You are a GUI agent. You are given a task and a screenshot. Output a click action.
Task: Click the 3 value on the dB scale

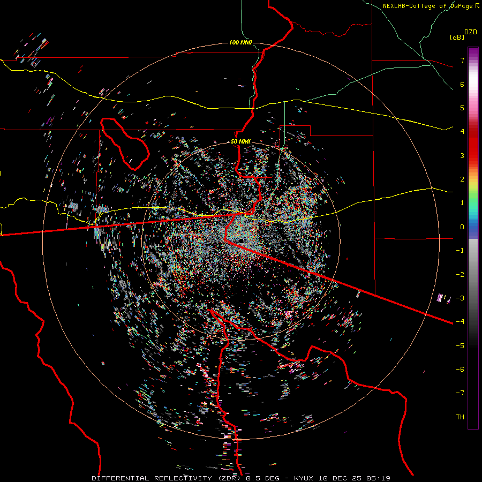462,155
